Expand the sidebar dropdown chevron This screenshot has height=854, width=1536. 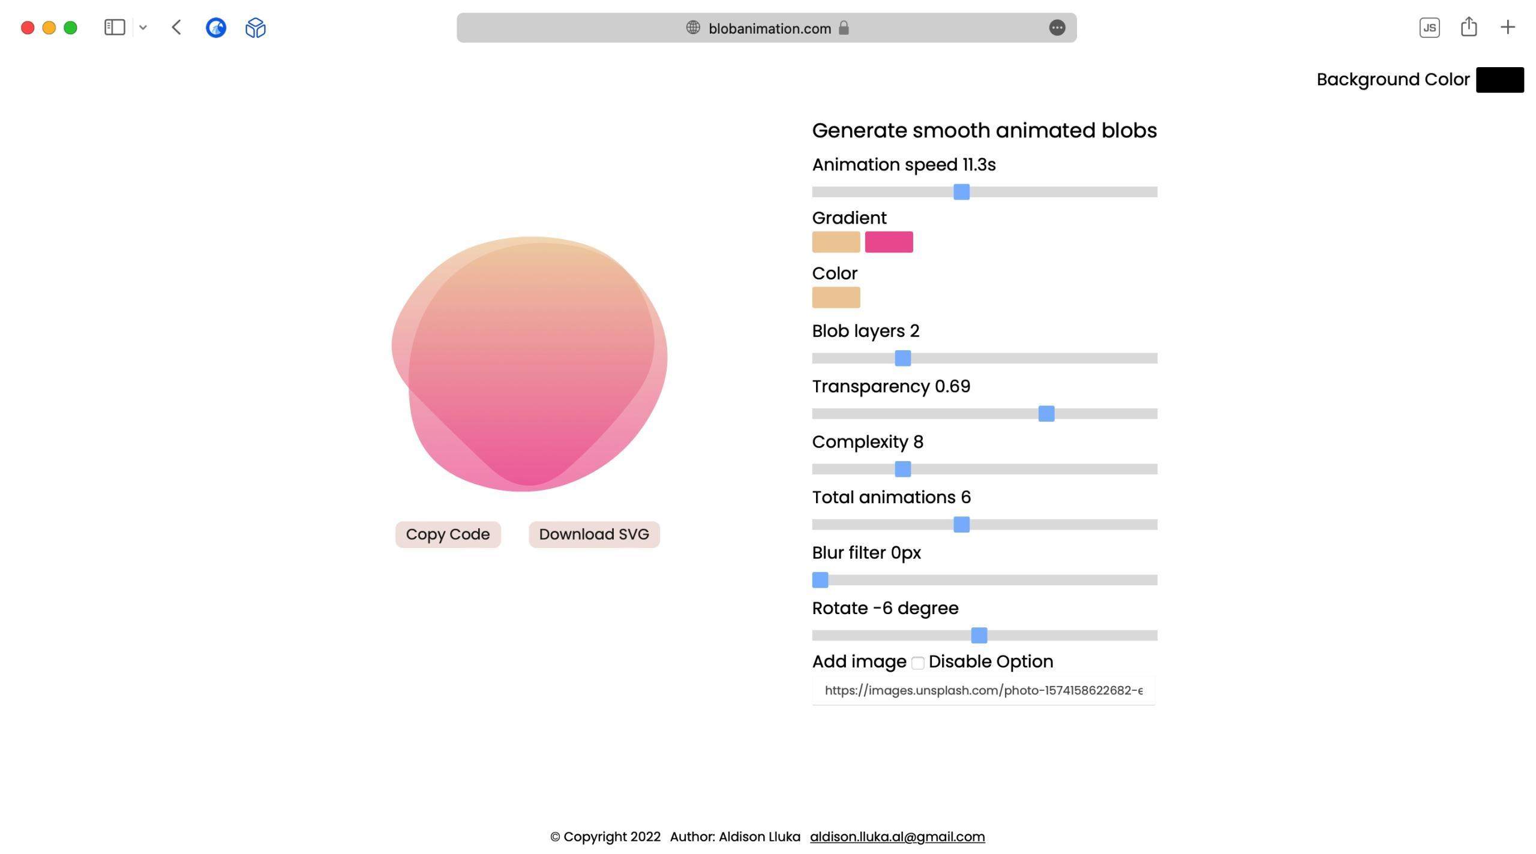click(143, 28)
